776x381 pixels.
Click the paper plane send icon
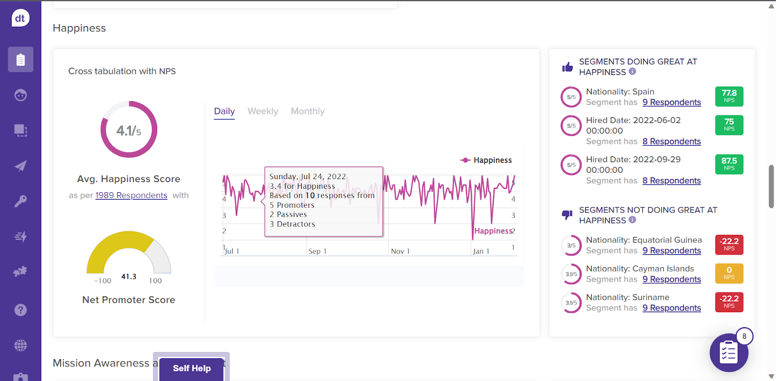(x=20, y=166)
